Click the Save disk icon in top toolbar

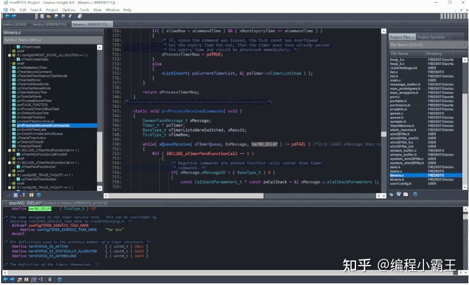tap(56, 16)
